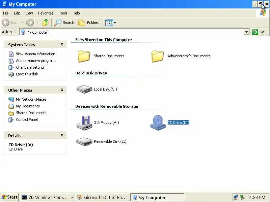Viewport: 270px width, 202px height.
Task: Select the Administrator's Documents folder icon
Action: (157, 56)
